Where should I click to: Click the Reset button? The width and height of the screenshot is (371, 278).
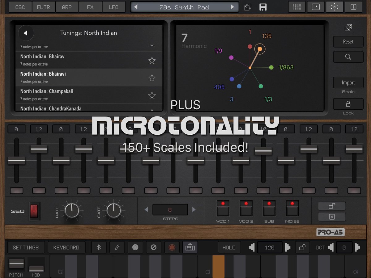348,42
